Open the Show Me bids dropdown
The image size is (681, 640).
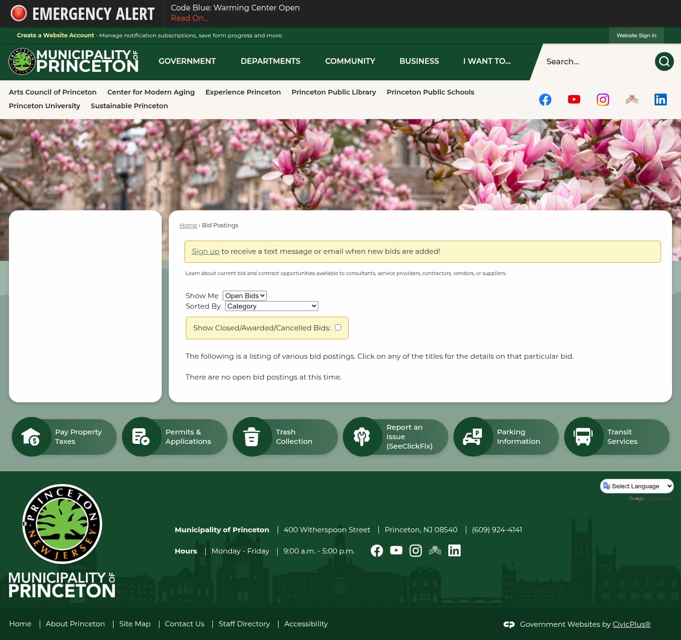point(244,295)
